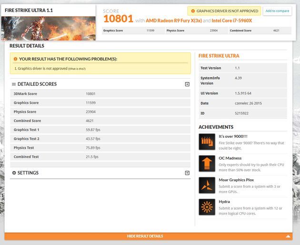Click the Graphics Test 1 row
300x245 pixels.
tap(100, 130)
